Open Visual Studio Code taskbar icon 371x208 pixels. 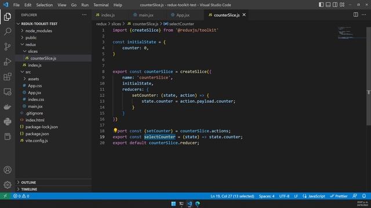tap(190, 204)
